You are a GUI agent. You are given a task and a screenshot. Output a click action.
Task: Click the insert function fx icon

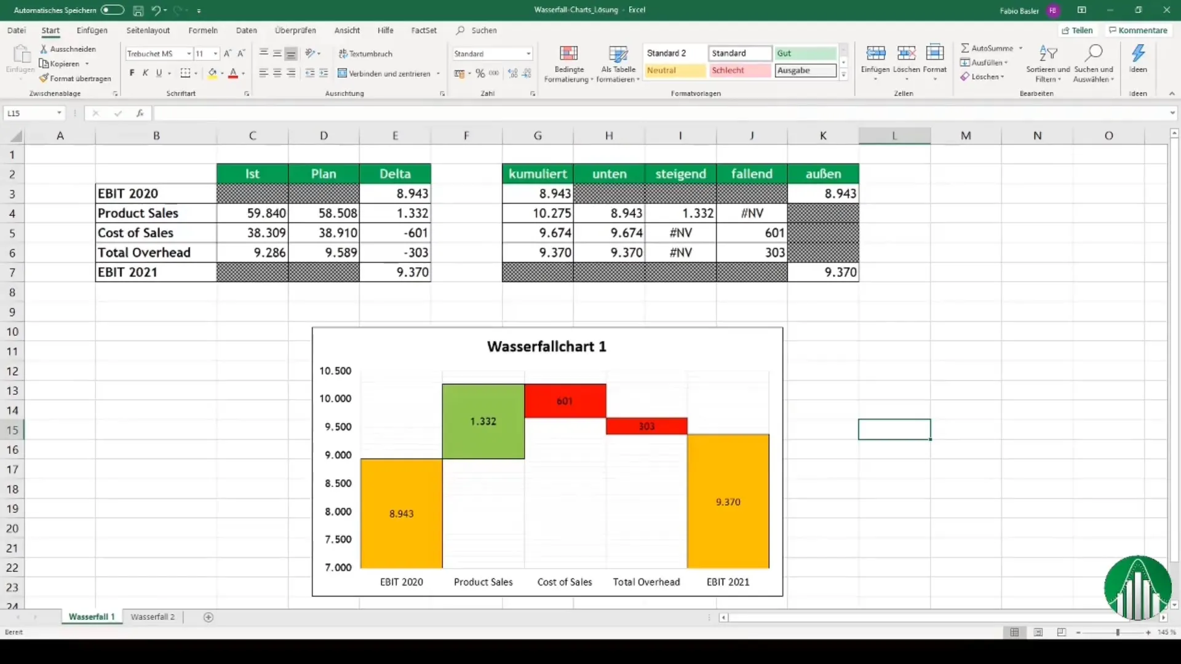click(x=140, y=113)
